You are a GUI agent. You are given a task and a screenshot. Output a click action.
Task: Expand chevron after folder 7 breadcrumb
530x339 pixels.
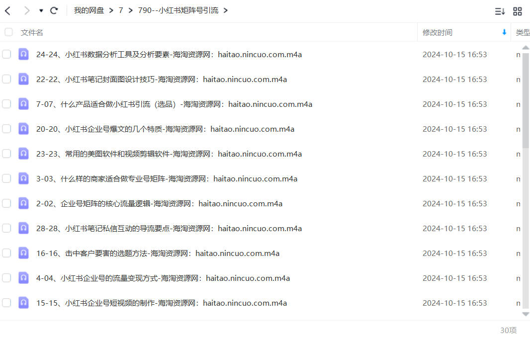coord(130,10)
